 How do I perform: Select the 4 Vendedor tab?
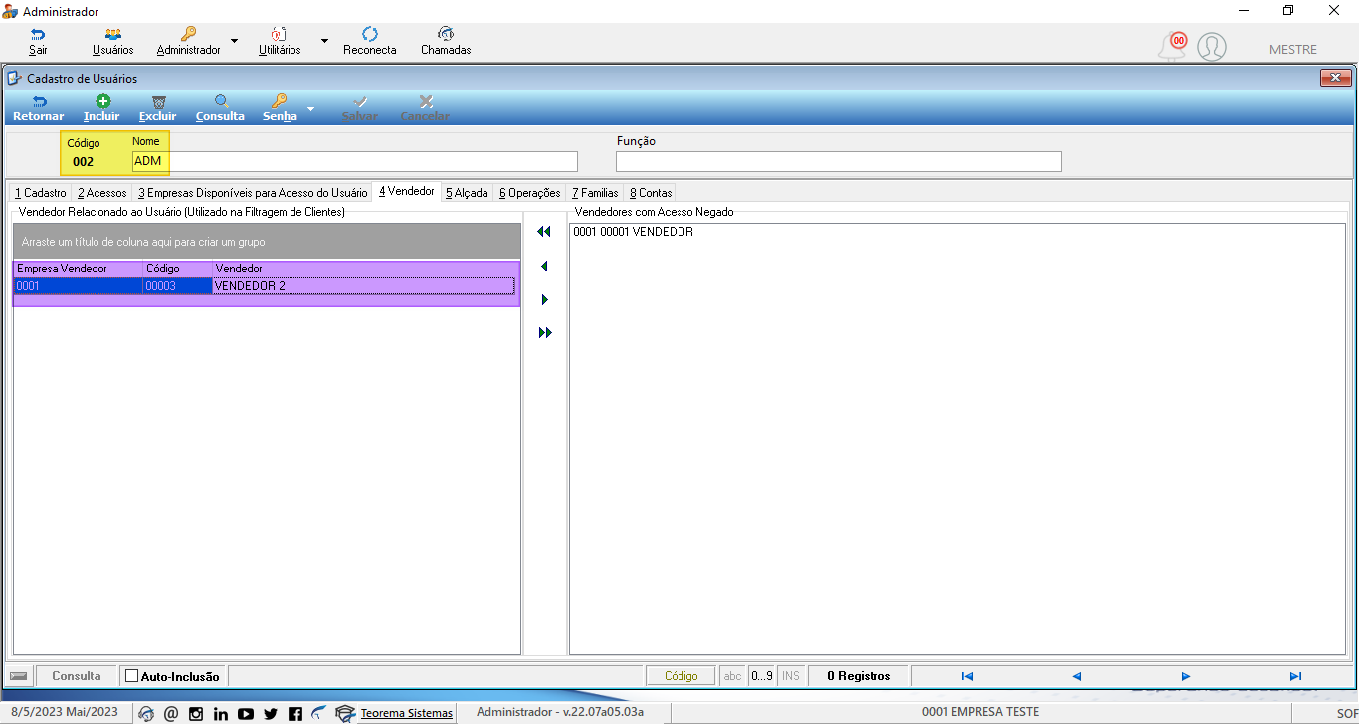(406, 191)
